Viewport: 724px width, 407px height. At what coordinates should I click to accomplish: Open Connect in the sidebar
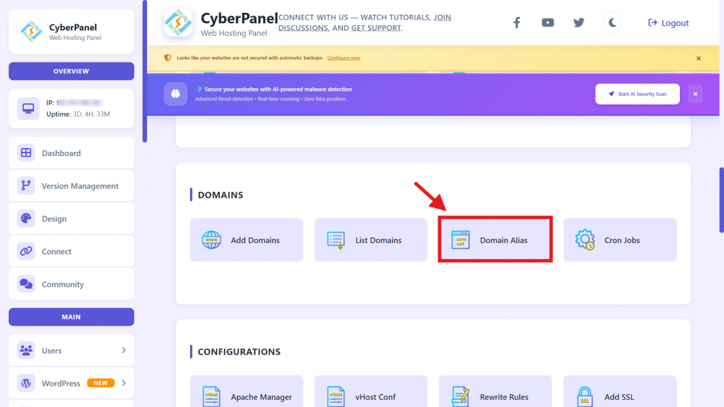pyautogui.click(x=71, y=251)
